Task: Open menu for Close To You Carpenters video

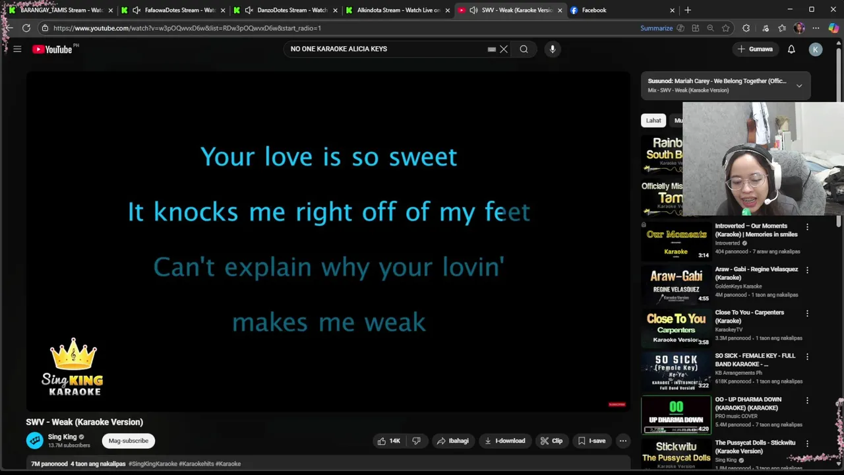Action: coord(807,313)
